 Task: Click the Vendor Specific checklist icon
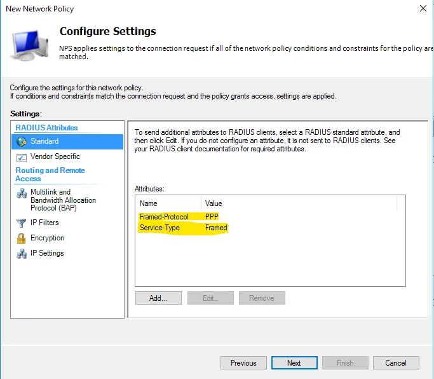coord(22,157)
